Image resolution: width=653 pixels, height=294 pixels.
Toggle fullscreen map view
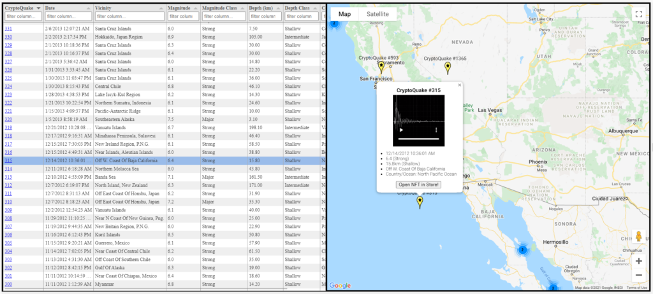coord(638,14)
